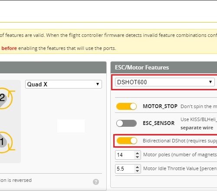This screenshot has width=217, height=191.
Task: Click the ESC_SENSOR label text
Action: click(158, 123)
